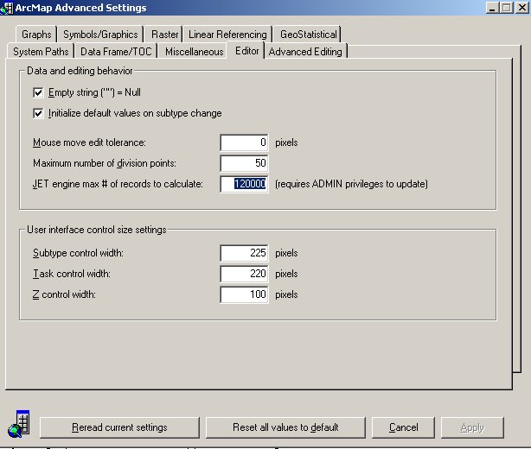
Task: Click Reset all values to default
Action: pos(285,427)
